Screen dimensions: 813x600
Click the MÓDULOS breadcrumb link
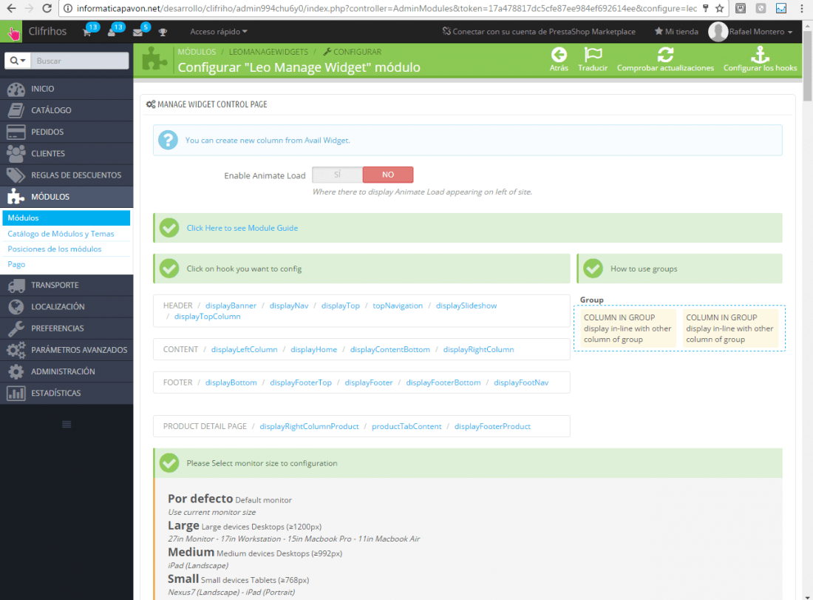197,52
